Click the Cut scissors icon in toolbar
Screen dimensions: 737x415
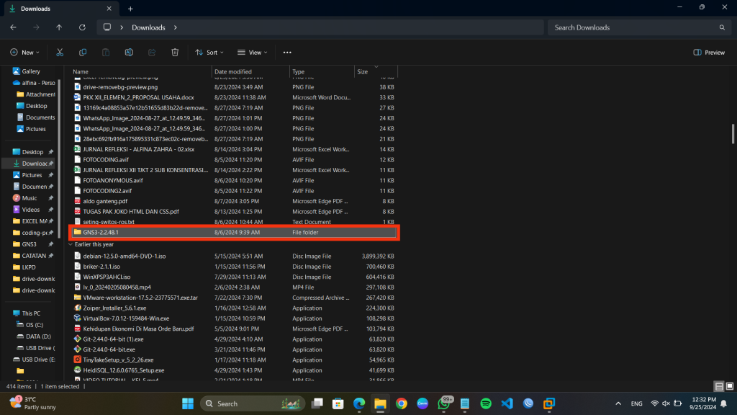click(60, 53)
